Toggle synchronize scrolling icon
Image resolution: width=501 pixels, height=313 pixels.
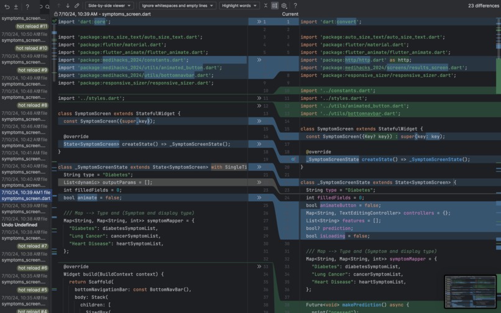[x=275, y=6]
